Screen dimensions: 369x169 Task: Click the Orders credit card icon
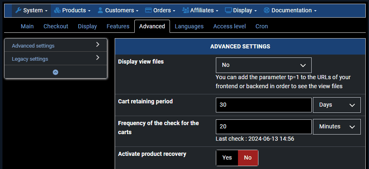[x=148, y=10]
